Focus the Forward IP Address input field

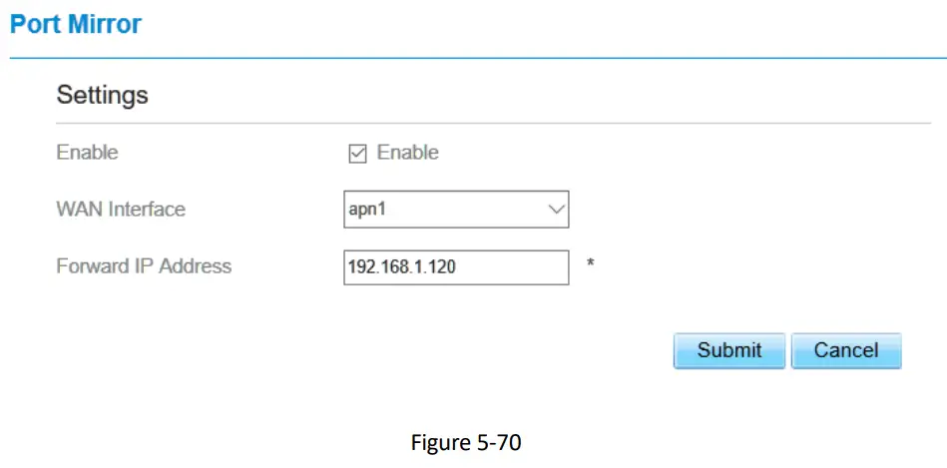455,267
